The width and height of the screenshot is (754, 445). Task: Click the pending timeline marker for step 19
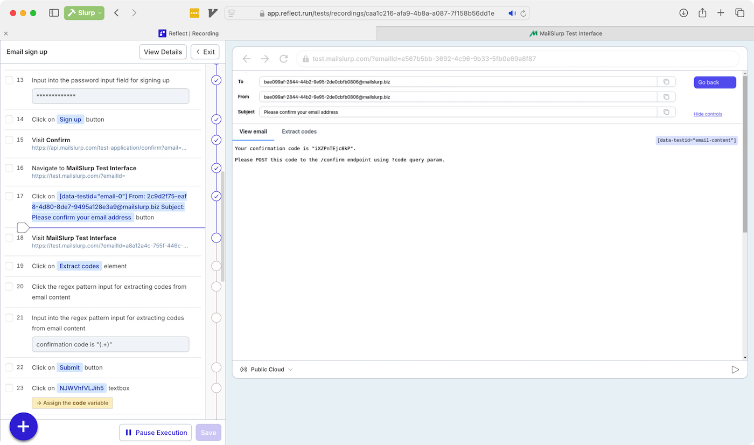(x=217, y=266)
